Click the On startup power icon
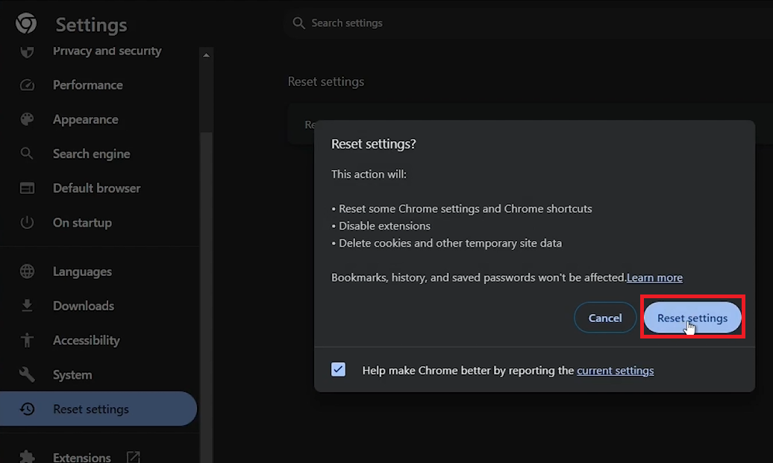Viewport: 773px width, 463px height. coord(27,223)
